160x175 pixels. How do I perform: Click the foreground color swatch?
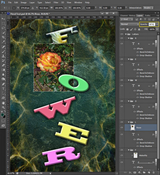click(x=2, y=115)
